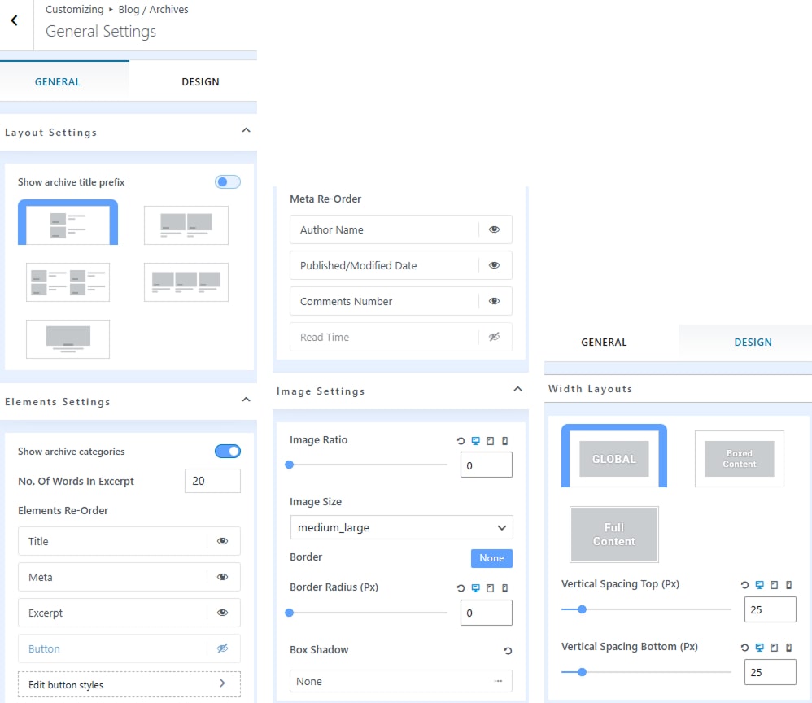Collapse the Layout Settings section

(x=246, y=131)
